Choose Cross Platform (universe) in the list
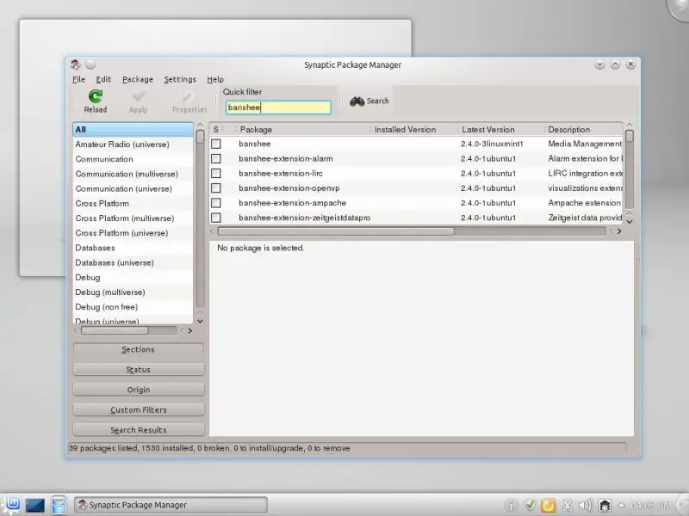The width and height of the screenshot is (689, 516). point(133,233)
